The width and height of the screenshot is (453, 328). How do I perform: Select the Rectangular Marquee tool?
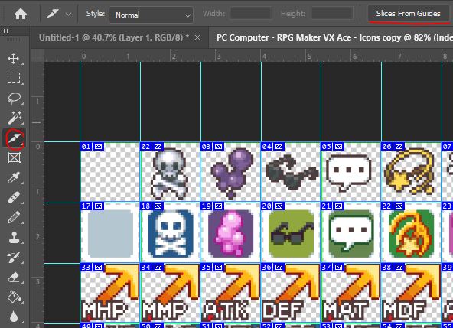click(14, 78)
